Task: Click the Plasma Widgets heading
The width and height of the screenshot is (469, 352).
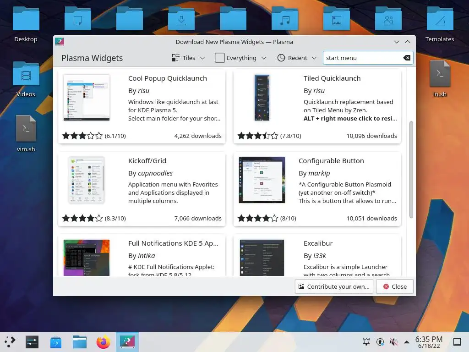Action: 92,58
